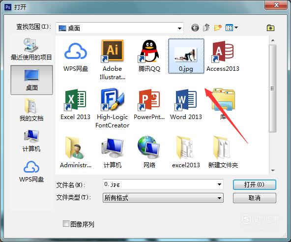
Task: Click the Photoshop Ps title bar icon
Action: (x=8, y=7)
